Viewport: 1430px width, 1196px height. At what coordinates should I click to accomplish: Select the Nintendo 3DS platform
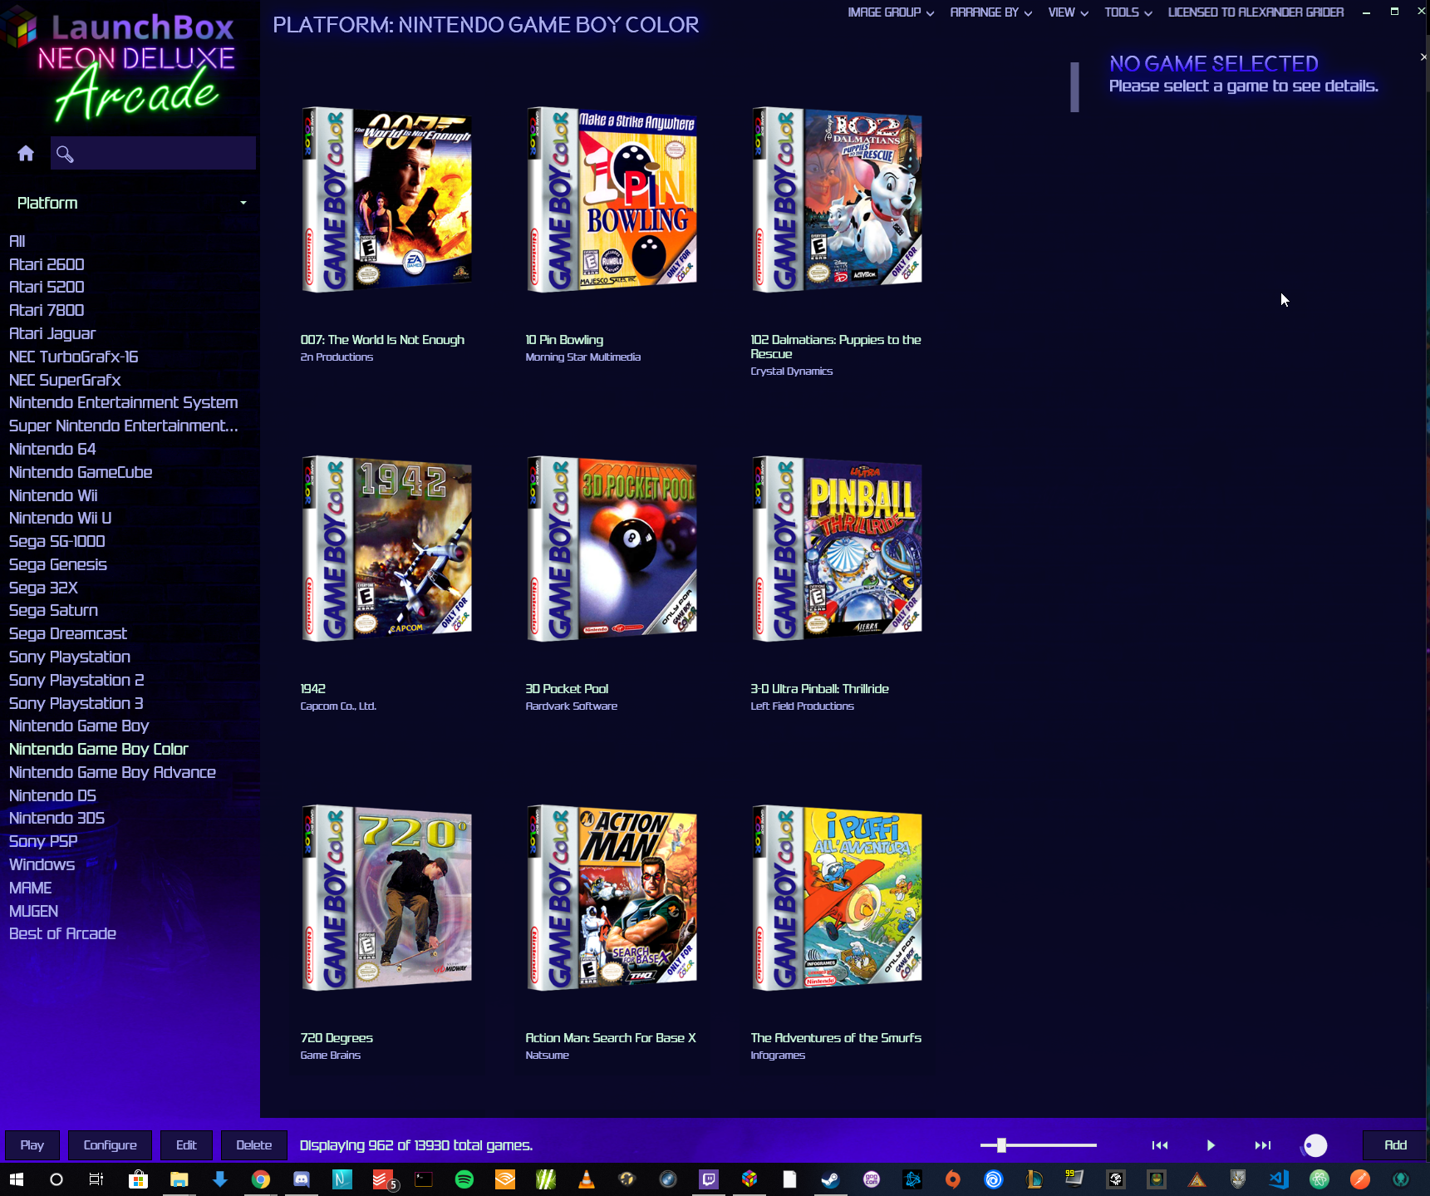point(57,818)
